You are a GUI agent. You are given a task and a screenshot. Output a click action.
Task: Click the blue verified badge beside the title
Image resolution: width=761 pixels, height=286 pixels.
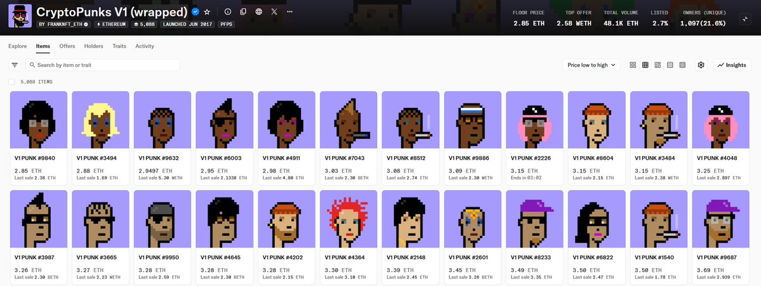point(195,11)
